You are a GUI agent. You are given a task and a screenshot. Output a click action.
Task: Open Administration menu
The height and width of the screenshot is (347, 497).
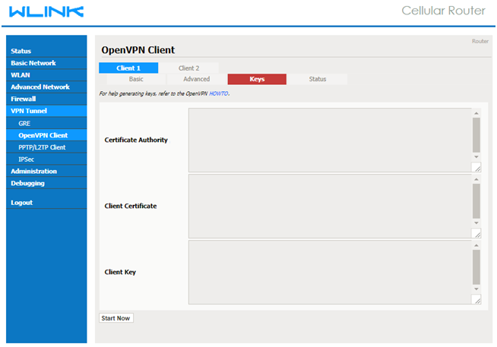point(46,172)
